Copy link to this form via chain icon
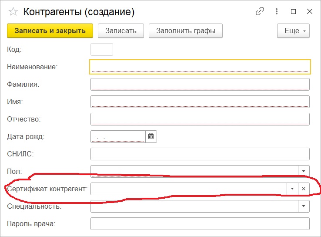Image resolution: width=321 pixels, height=237 pixels. point(260,11)
